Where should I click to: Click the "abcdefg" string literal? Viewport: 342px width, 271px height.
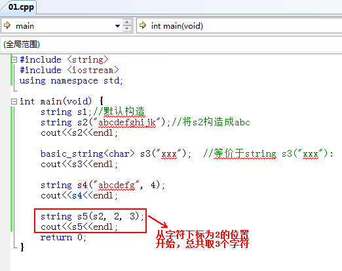[x=117, y=185]
